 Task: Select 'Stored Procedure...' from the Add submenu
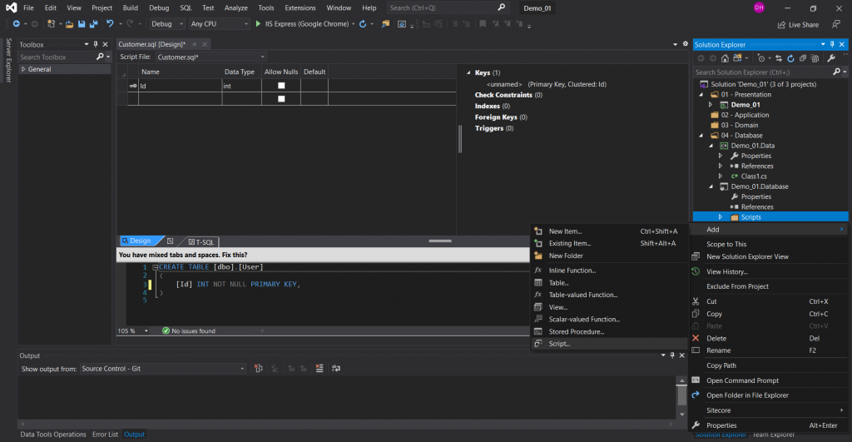click(x=576, y=331)
